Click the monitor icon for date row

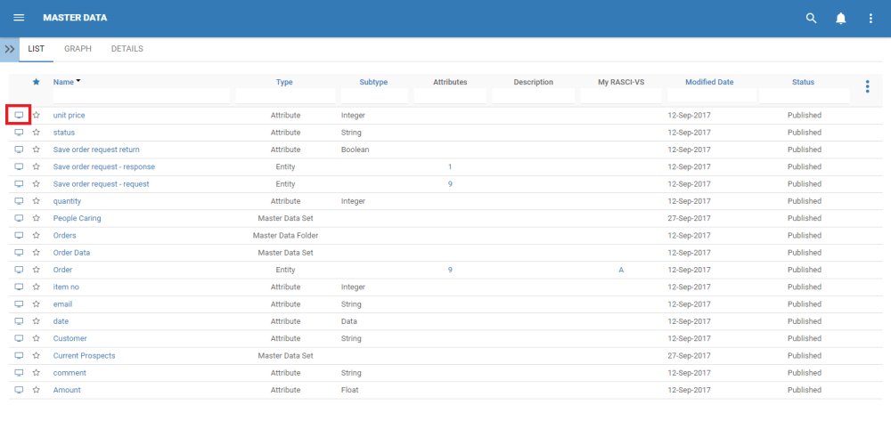click(19, 321)
